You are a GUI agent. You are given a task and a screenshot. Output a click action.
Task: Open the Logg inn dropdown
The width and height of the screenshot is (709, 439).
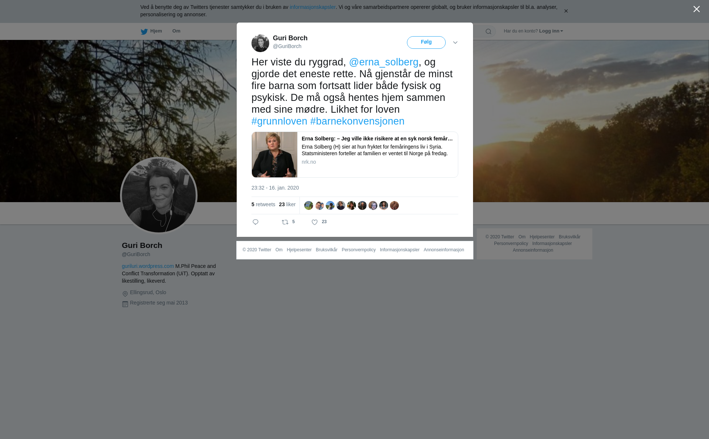click(551, 31)
